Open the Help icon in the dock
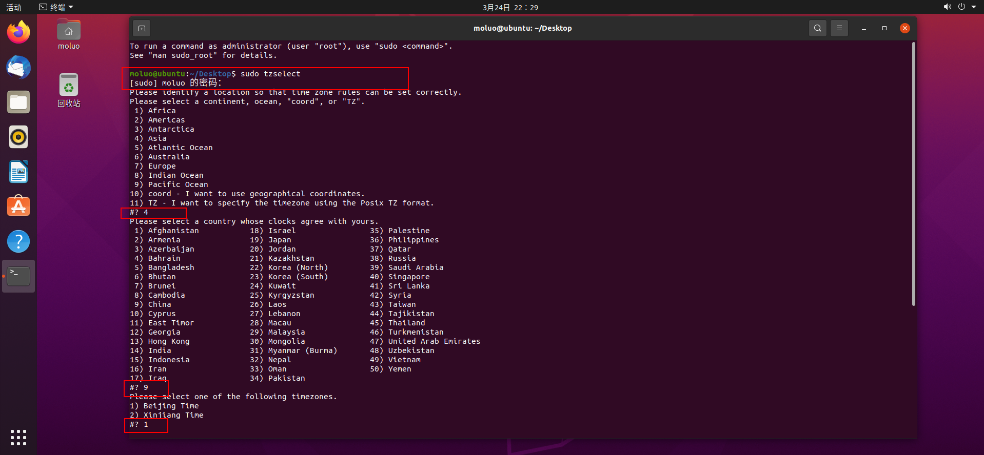 point(18,241)
